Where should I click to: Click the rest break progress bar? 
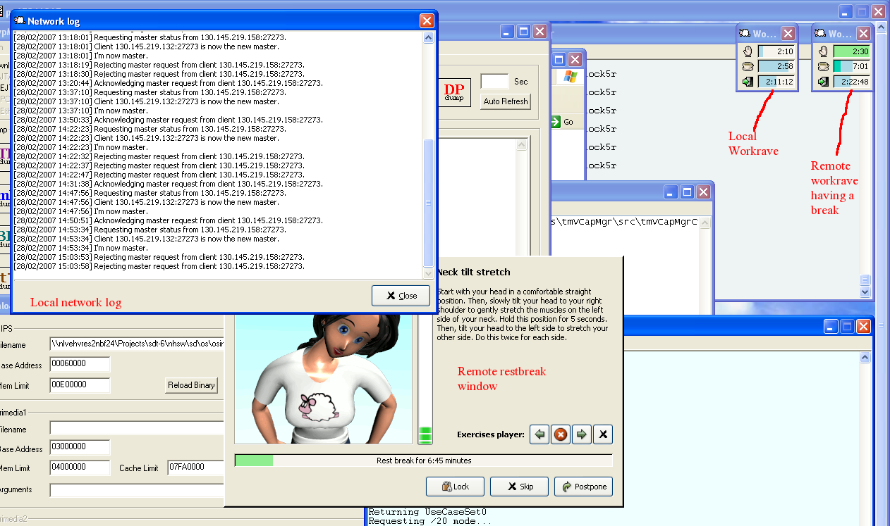tap(423, 461)
